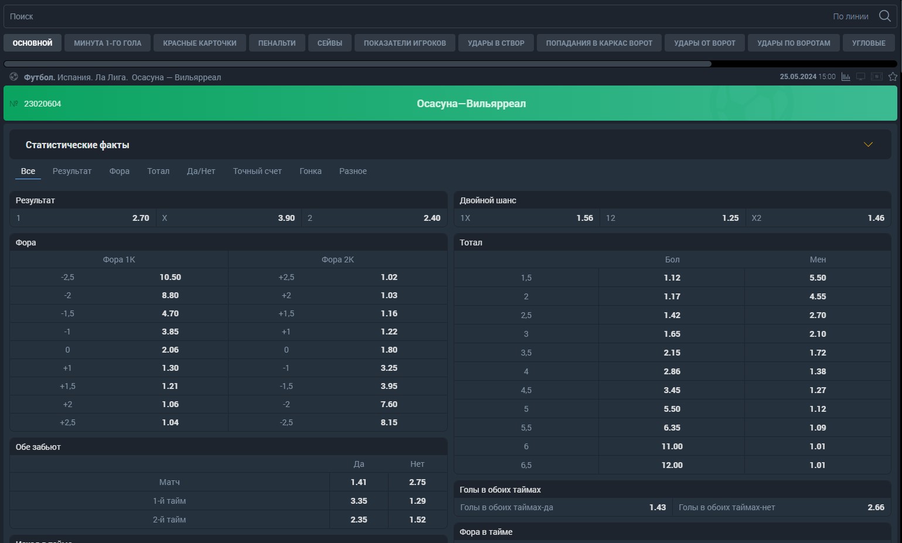Select the Все filter tab
The width and height of the screenshot is (902, 543).
click(x=28, y=171)
